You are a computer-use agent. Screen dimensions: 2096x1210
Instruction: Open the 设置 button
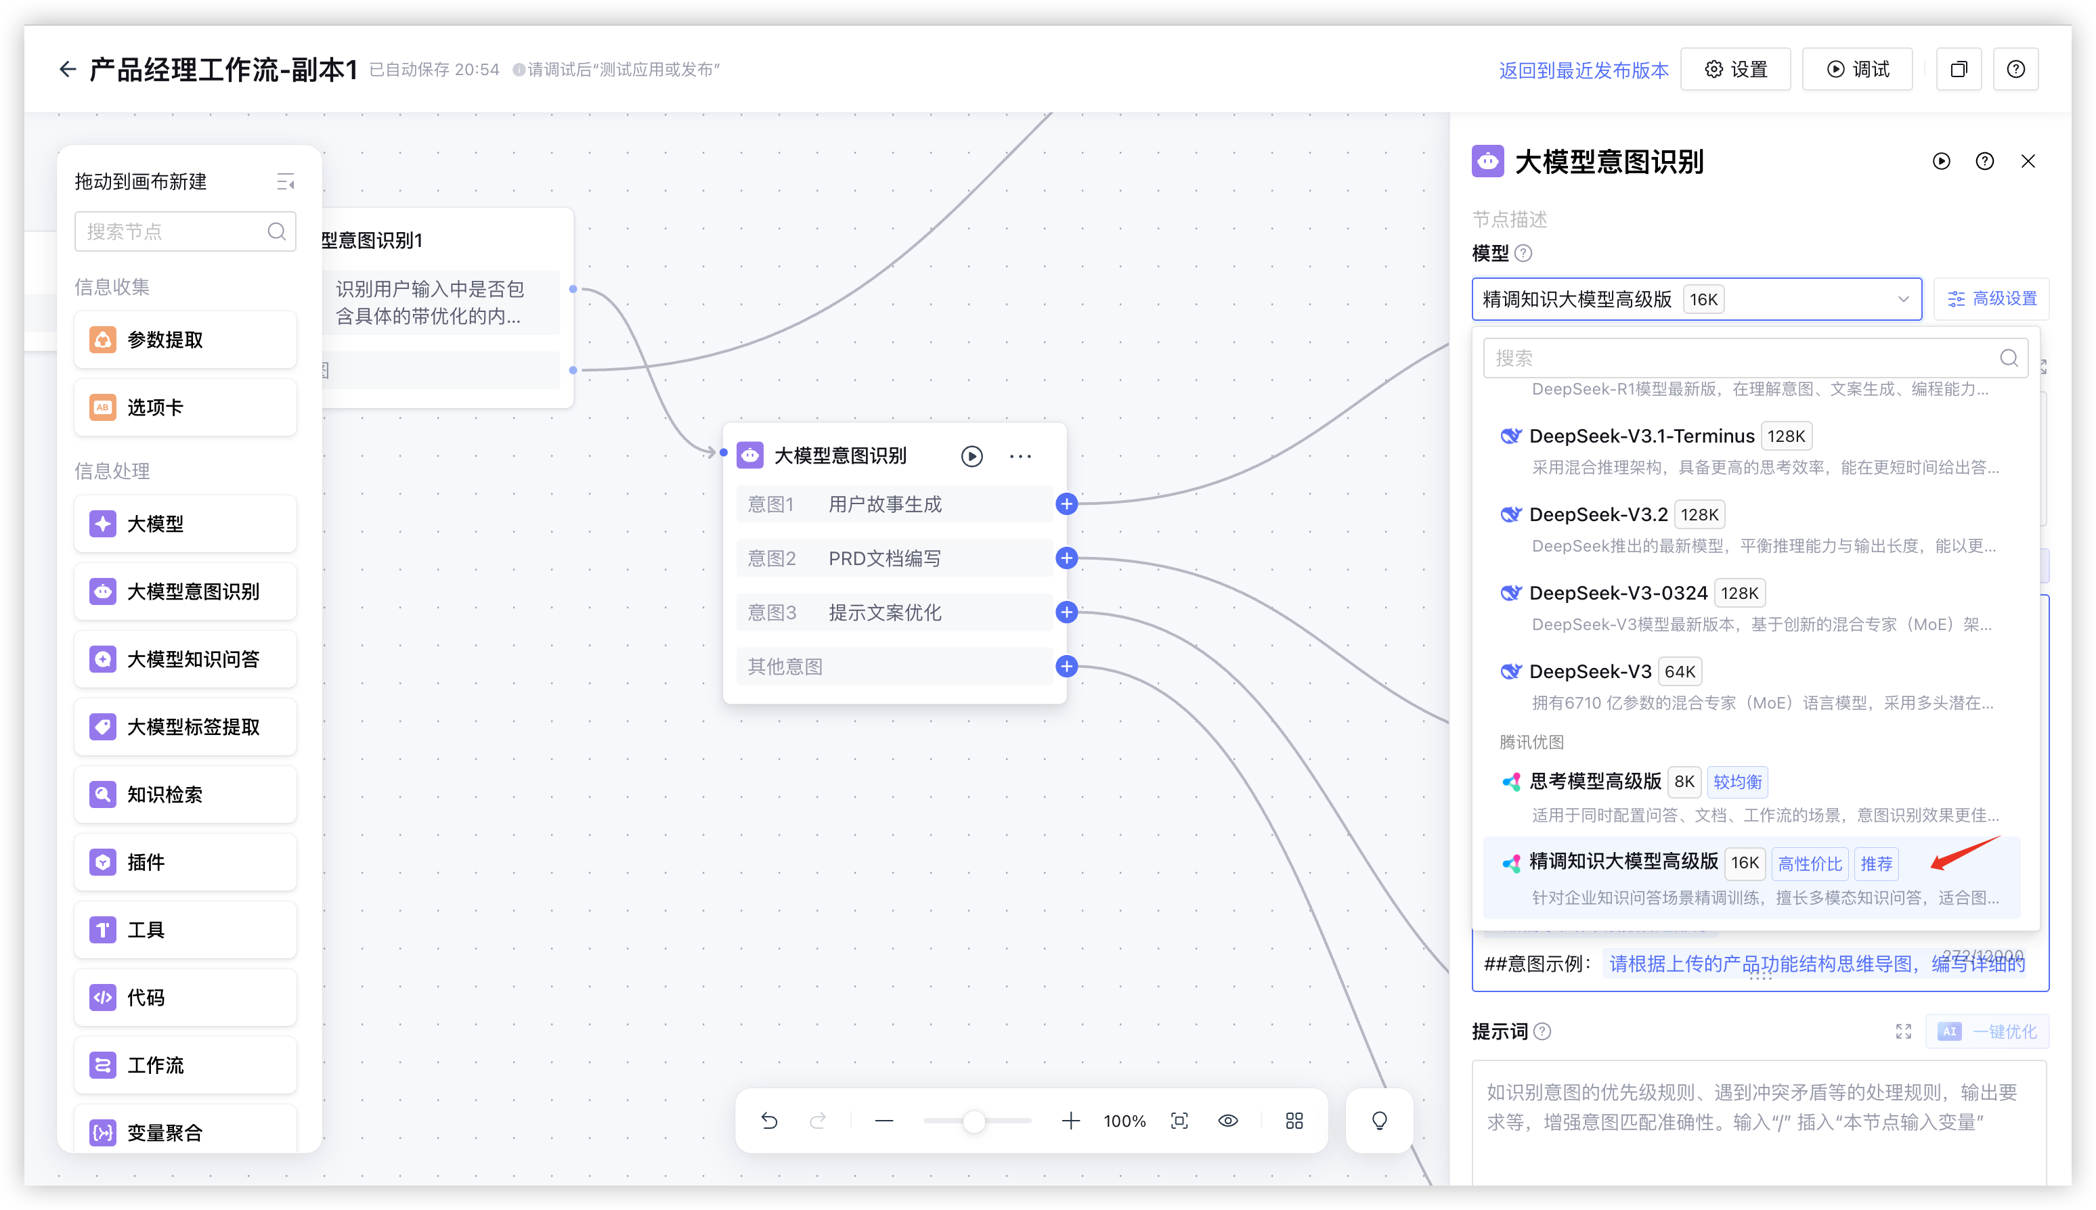click(1735, 70)
